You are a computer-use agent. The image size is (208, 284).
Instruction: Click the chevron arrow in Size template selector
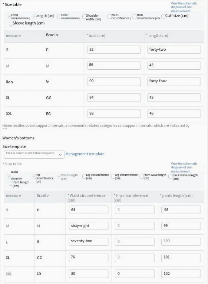point(60,155)
